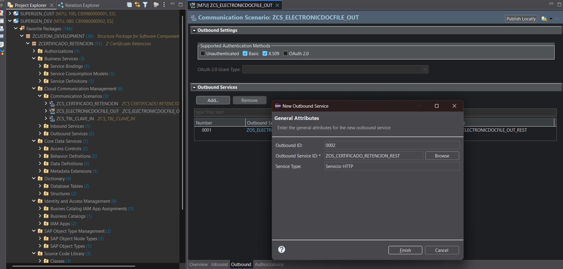Open dropdown arrow beside the folder toolbar icon
The height and width of the screenshot is (269, 563).
551,19
